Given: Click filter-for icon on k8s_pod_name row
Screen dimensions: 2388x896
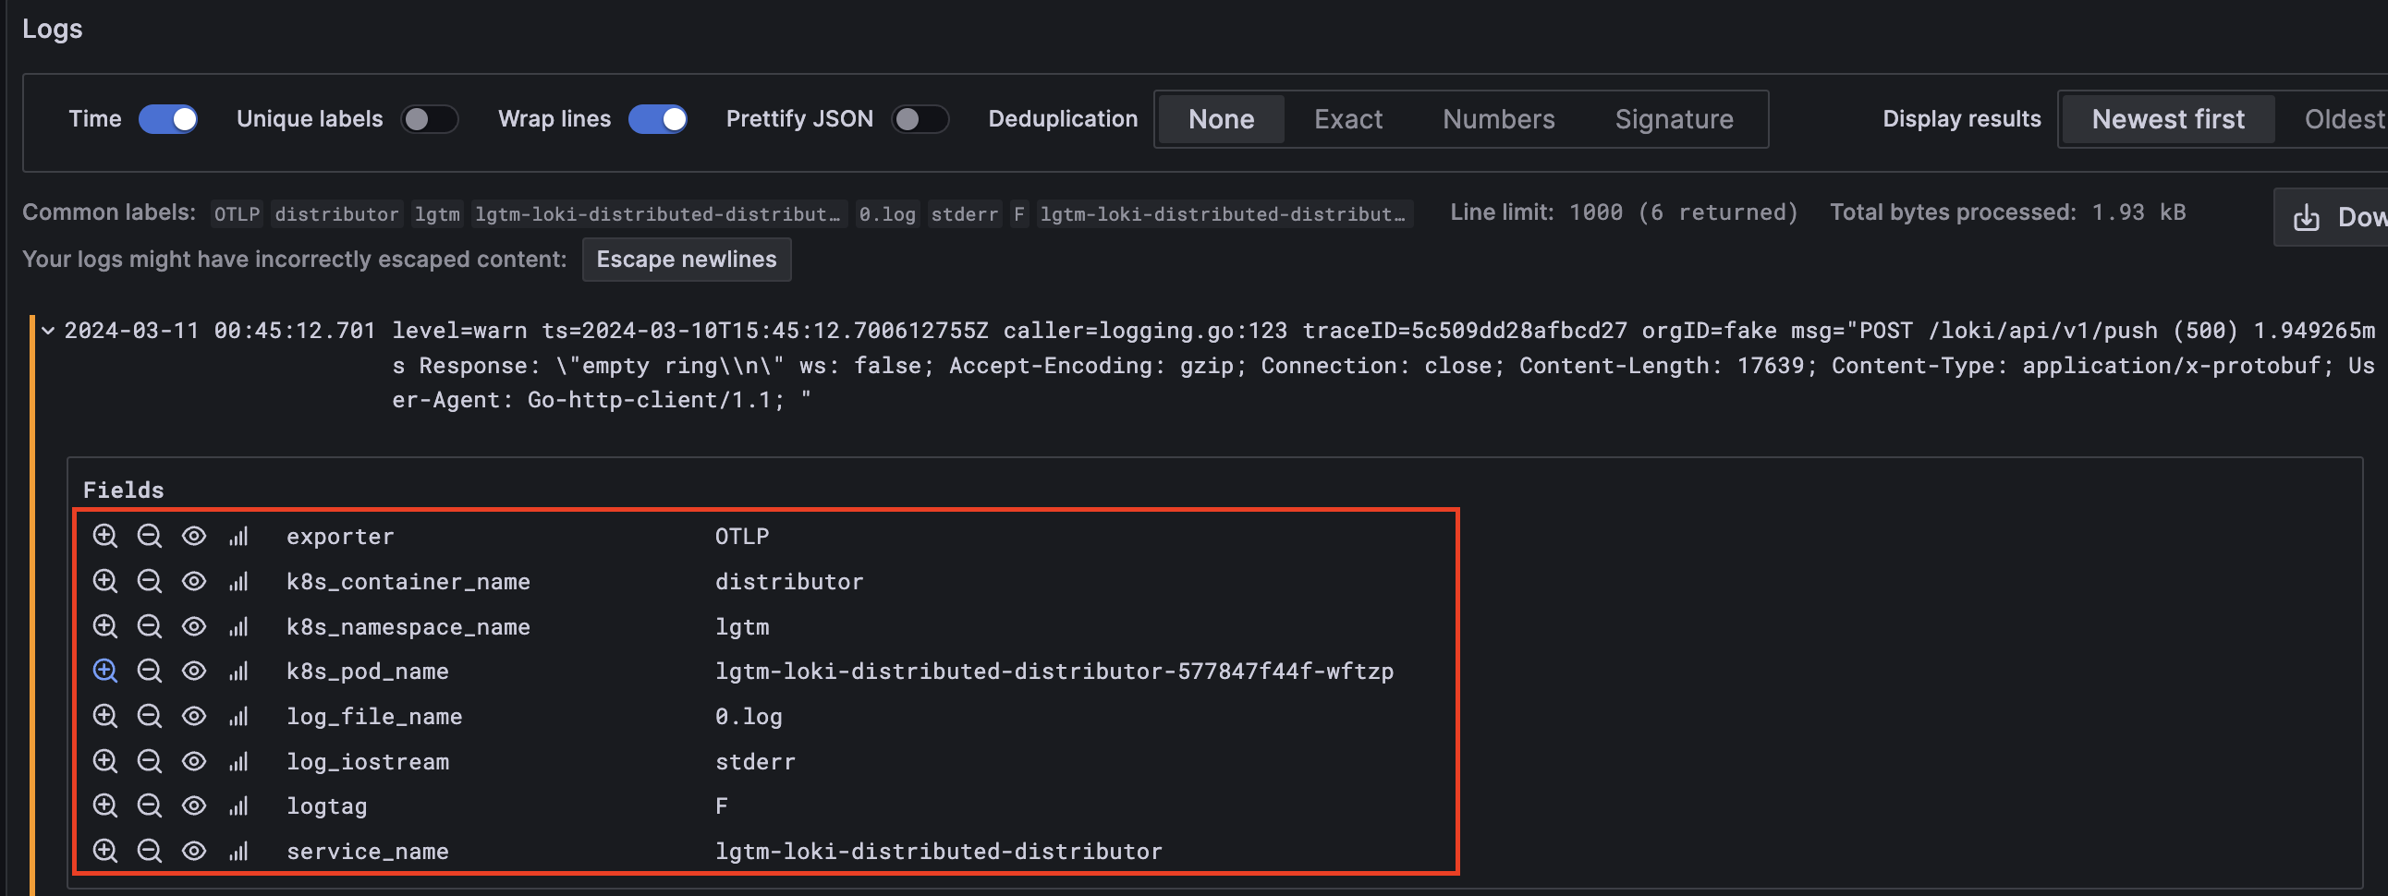Looking at the screenshot, I should pyautogui.click(x=104, y=671).
